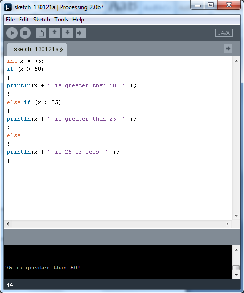Image resolution: width=244 pixels, height=293 pixels.
Task: Click the editor scroll up arrow
Action: (236, 61)
